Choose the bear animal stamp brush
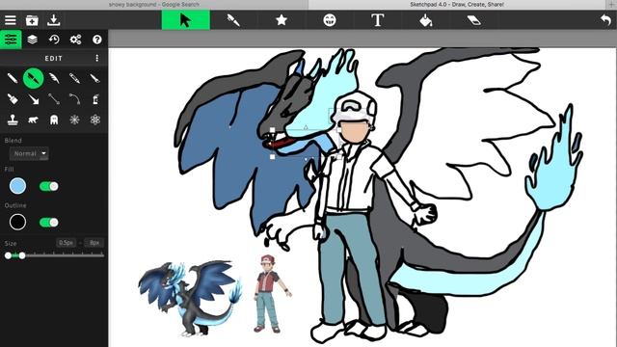This screenshot has height=347, width=617. click(x=34, y=120)
